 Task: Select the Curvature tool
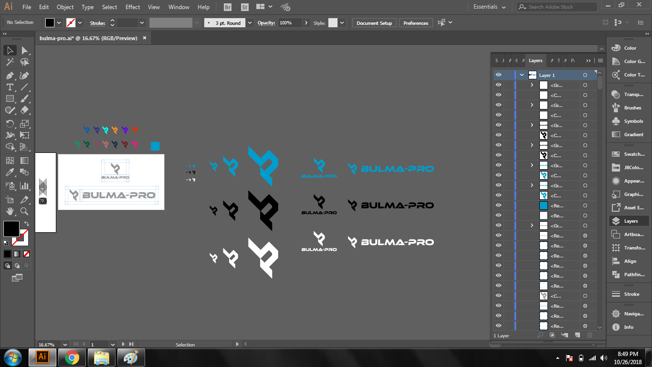(25, 76)
